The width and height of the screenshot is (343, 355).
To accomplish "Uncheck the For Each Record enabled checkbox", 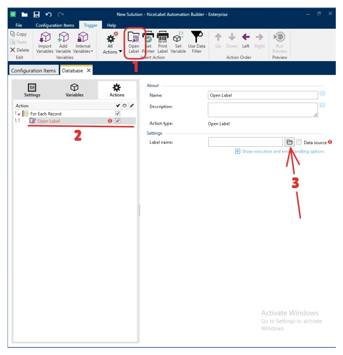I will point(117,114).
